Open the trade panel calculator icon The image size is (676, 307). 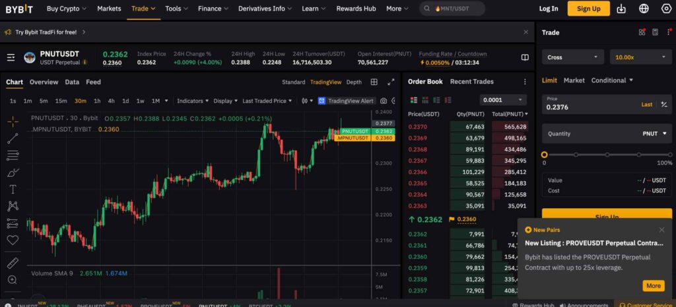[656, 32]
